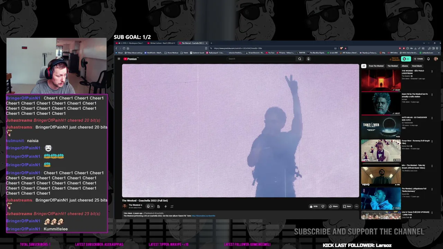Click the Coachella video player area
Screen dimensions: 443x249
[241, 130]
